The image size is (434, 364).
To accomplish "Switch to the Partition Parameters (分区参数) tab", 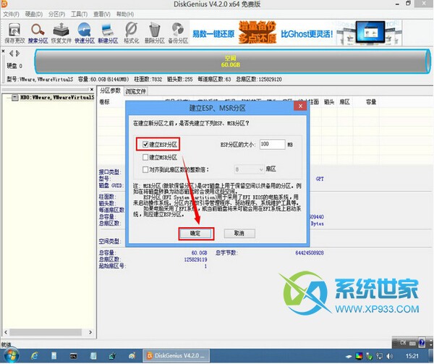I will point(110,90).
